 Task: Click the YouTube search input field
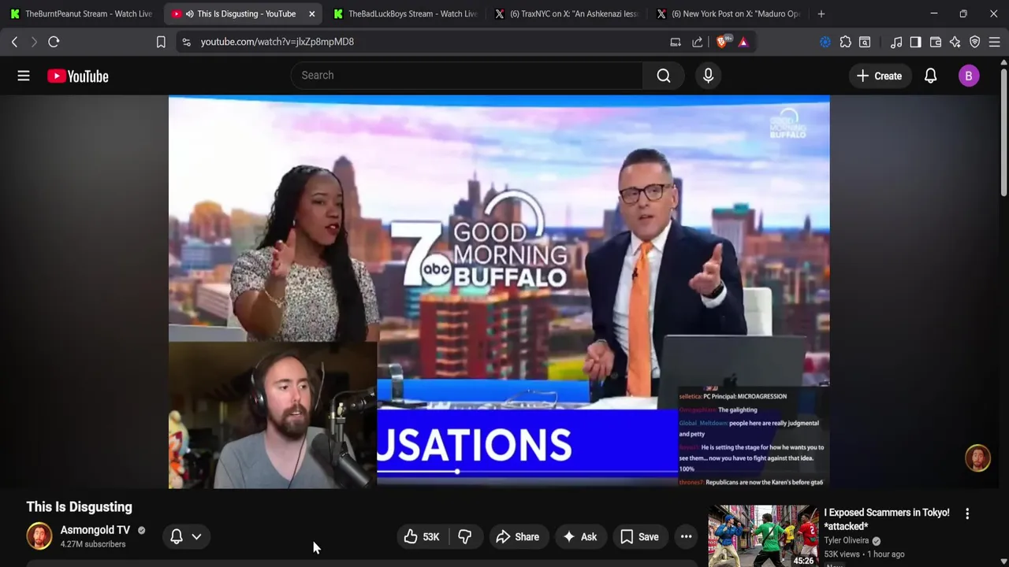467,76
